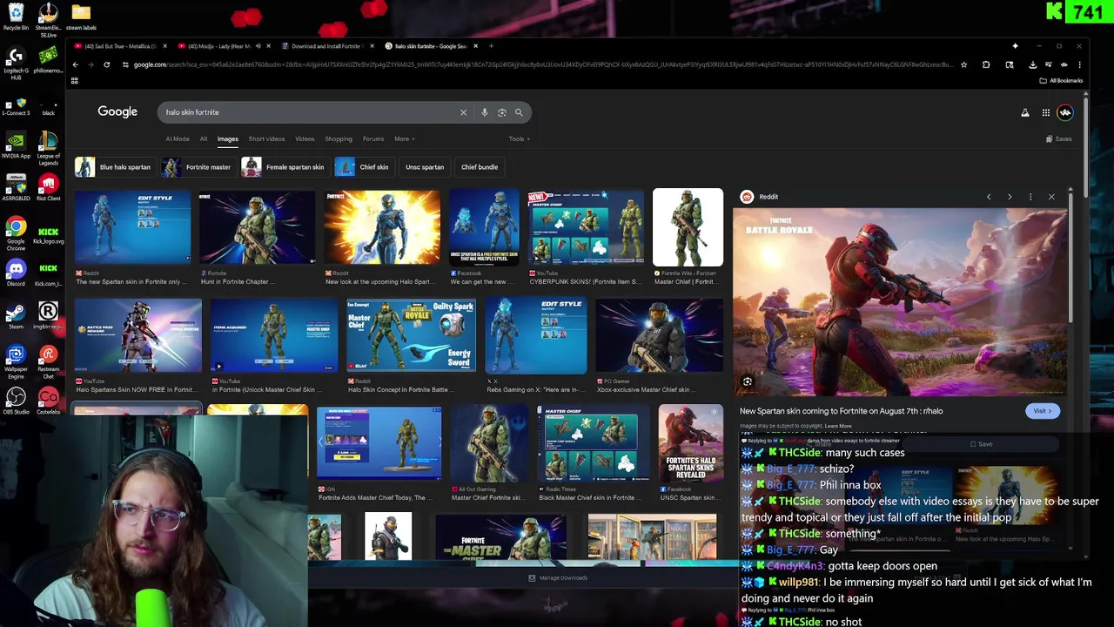Image resolution: width=1114 pixels, height=627 pixels.
Task: Select the Blue halo spartan suggestion chip
Action: [x=114, y=167]
